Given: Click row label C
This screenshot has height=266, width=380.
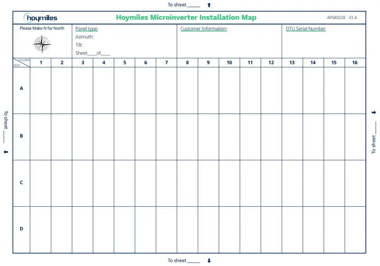Looking at the screenshot, I should 21,182.
